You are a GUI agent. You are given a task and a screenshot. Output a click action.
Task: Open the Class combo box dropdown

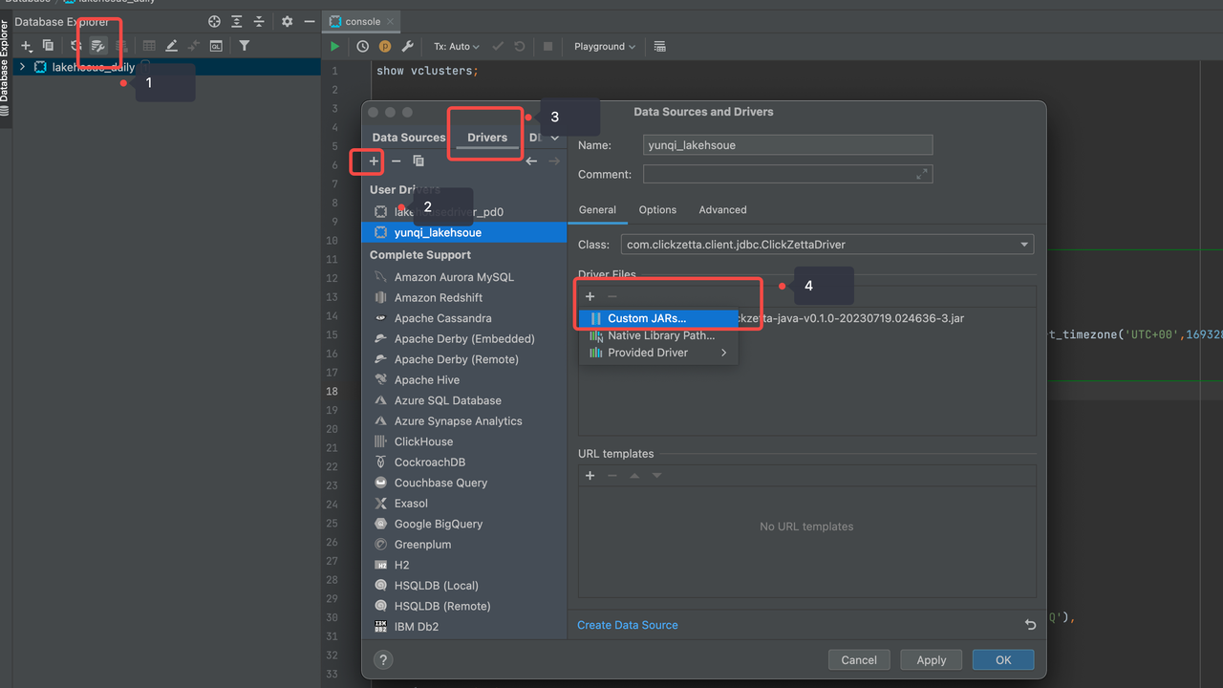[1024, 245]
